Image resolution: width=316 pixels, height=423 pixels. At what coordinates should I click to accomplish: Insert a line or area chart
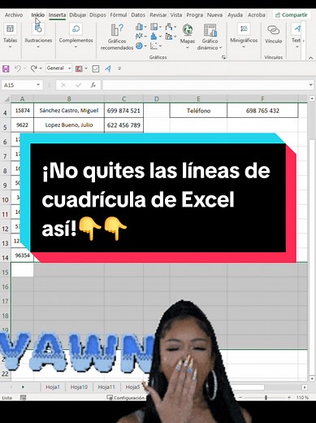(141, 36)
